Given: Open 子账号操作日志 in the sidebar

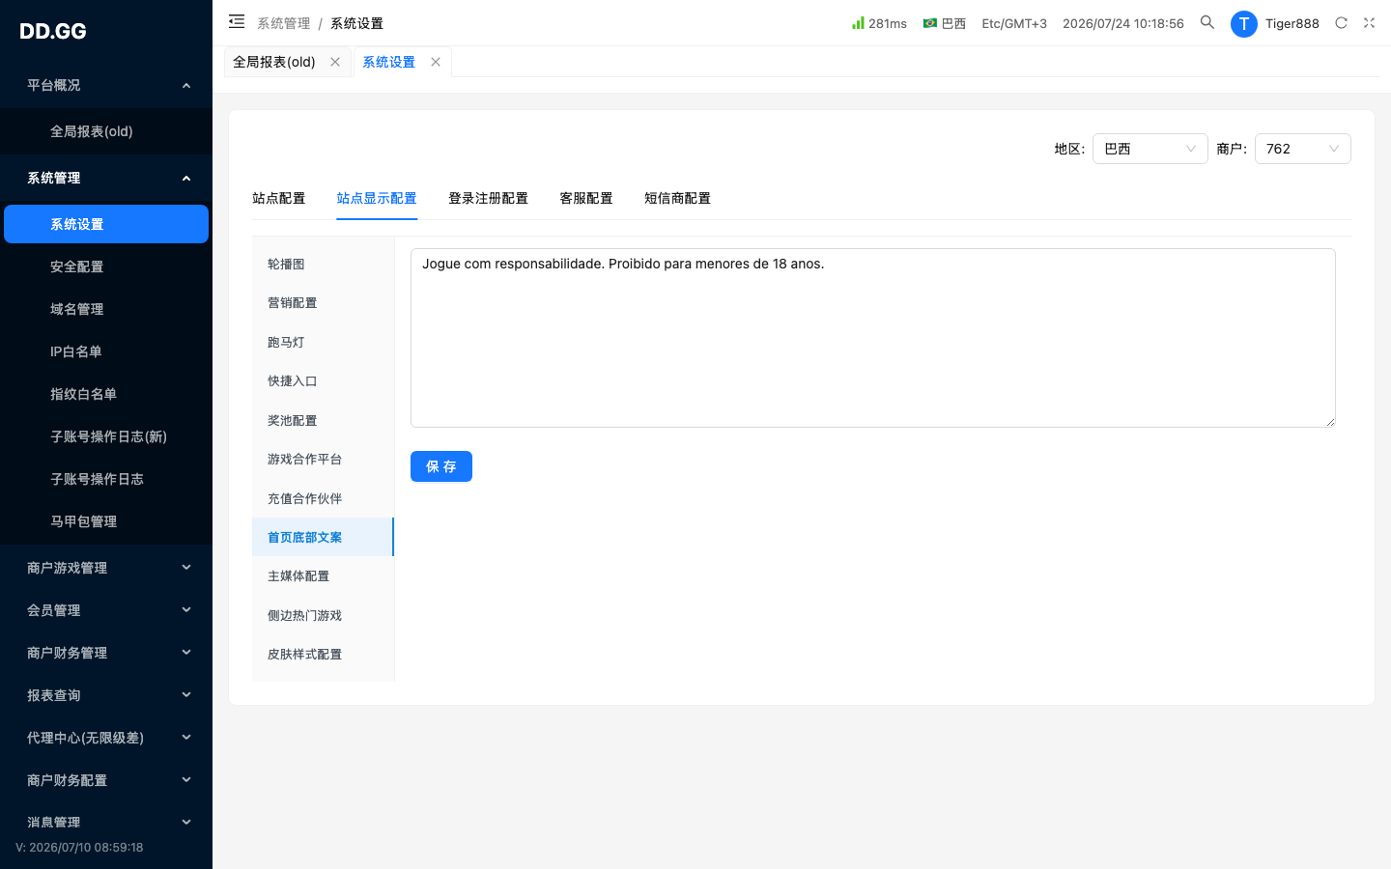Looking at the screenshot, I should 106,479.
